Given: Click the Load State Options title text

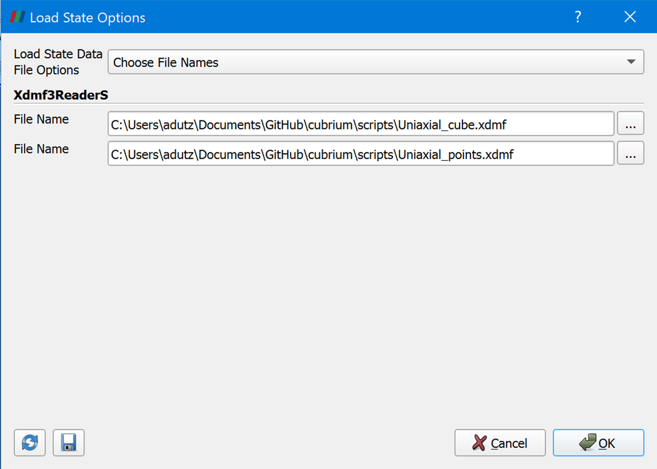Looking at the screenshot, I should [x=88, y=18].
